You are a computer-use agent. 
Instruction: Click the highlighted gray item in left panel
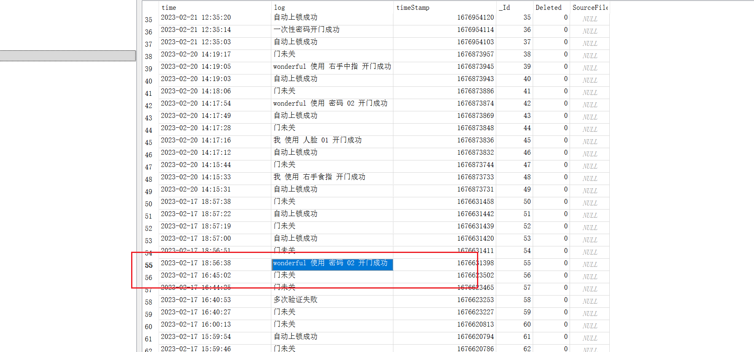tap(68, 56)
